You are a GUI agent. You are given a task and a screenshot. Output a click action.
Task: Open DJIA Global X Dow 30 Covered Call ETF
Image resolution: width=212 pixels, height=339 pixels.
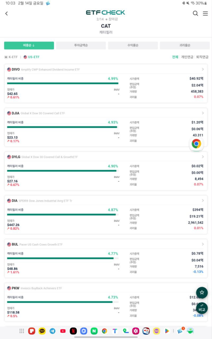[43, 113]
